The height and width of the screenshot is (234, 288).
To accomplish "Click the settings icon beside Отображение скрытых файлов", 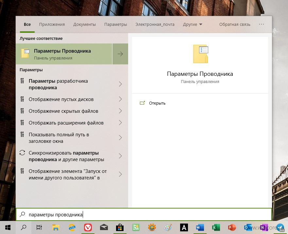I will 22,111.
